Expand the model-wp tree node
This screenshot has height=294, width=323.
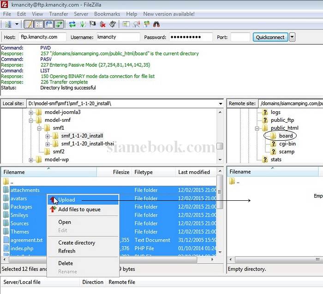pos(31,160)
